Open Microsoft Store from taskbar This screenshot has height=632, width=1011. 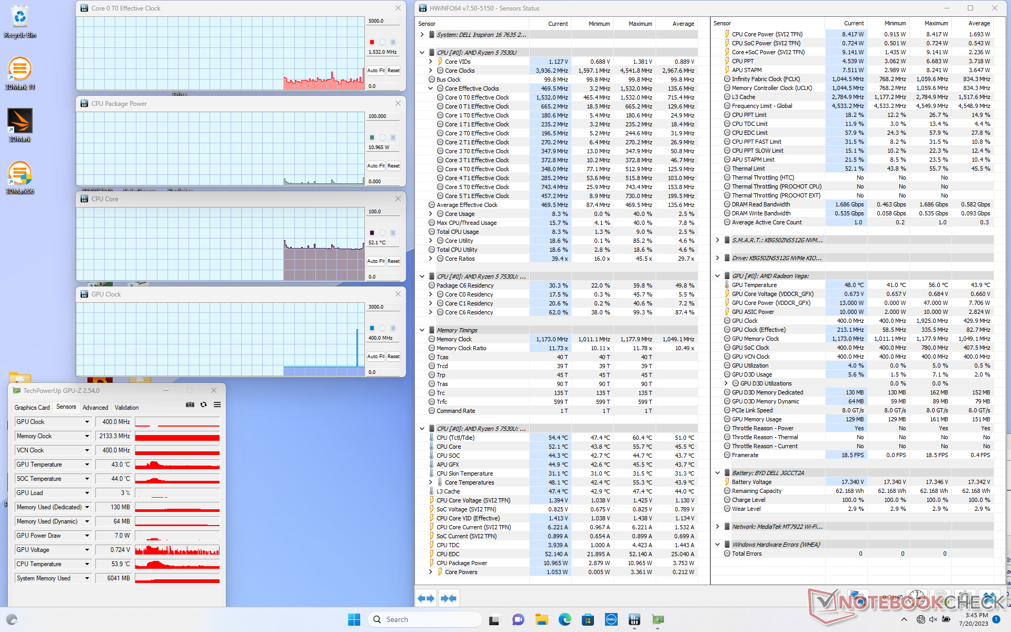588,619
